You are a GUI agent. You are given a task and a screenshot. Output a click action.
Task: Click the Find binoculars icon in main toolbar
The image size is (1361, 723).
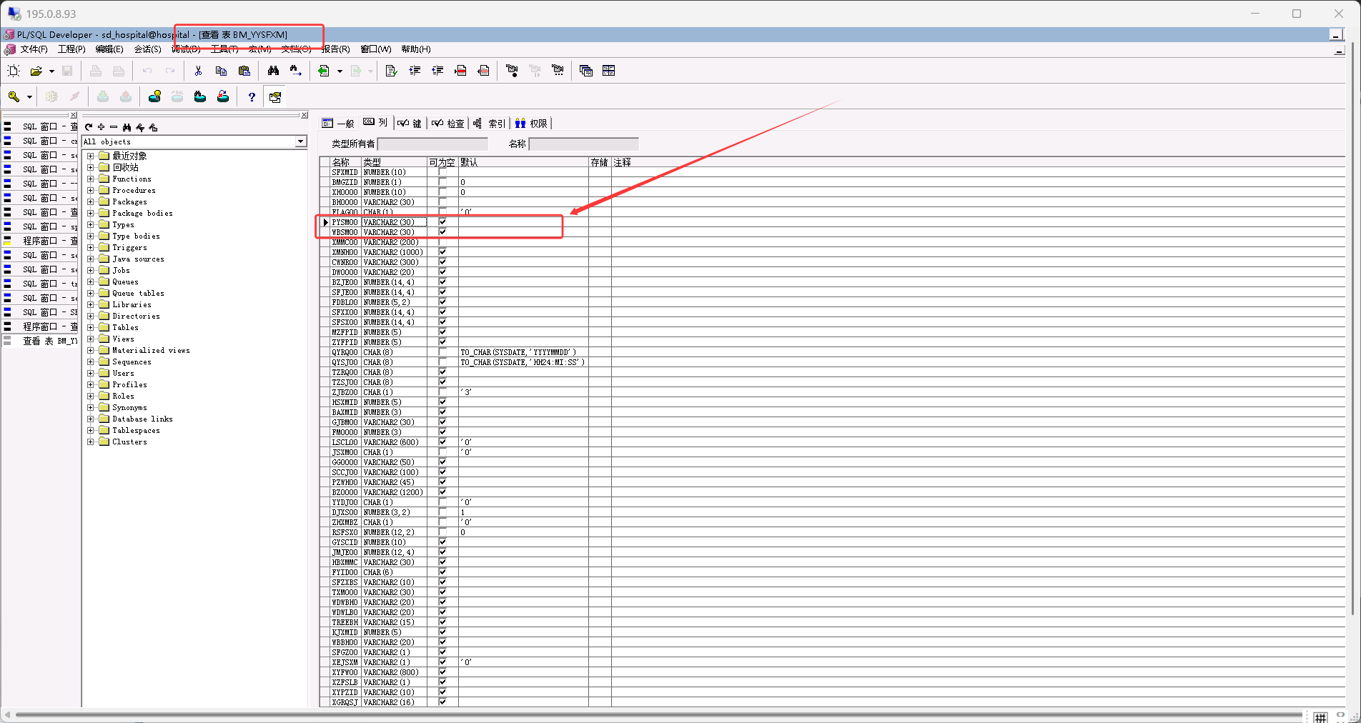273,71
